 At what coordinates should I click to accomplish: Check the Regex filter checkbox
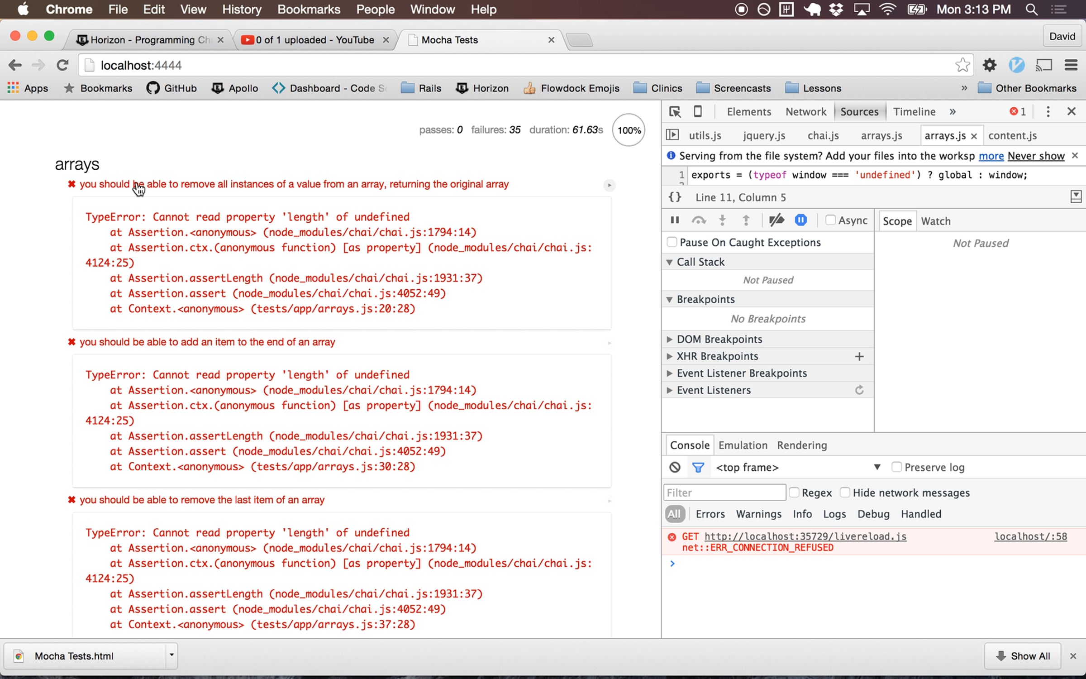[x=794, y=492]
